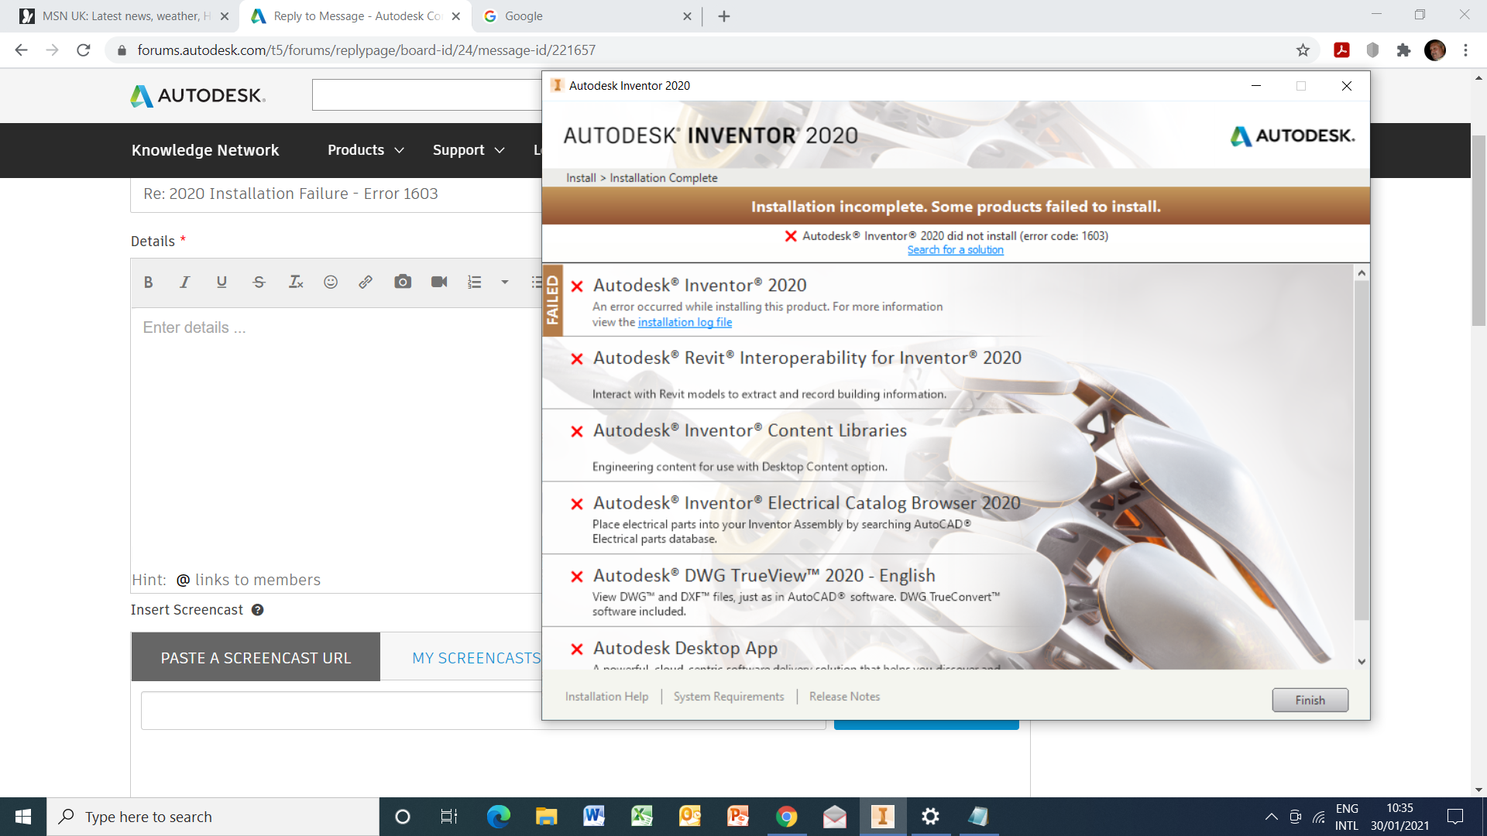Insert photo using camera icon
The width and height of the screenshot is (1487, 836).
(x=403, y=283)
